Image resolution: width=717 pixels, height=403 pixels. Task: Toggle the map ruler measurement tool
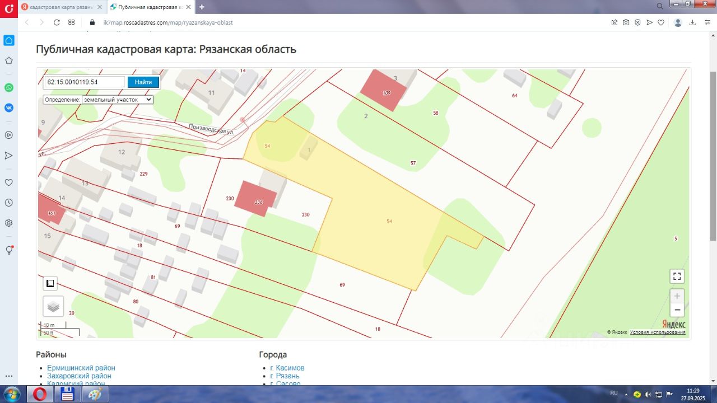(x=50, y=283)
